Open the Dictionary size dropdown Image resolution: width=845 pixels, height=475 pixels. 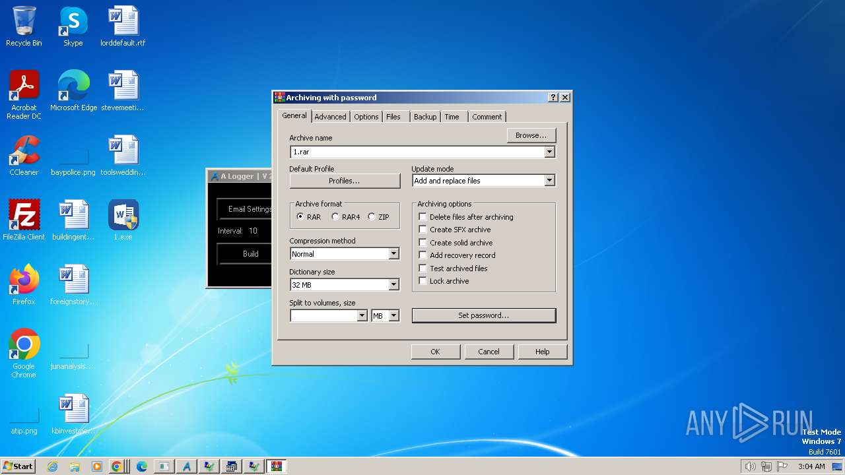[x=393, y=285]
